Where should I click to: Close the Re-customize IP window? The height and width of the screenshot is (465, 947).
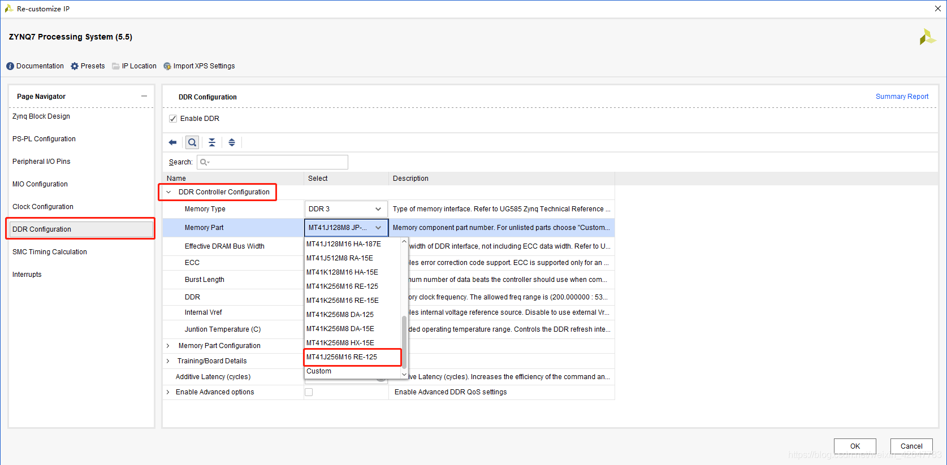point(938,8)
